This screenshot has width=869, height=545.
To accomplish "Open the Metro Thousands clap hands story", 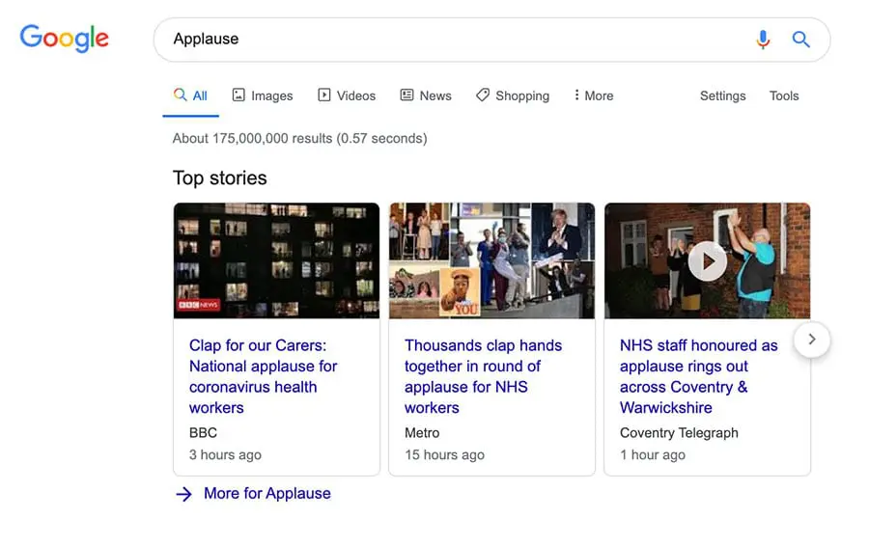I will point(483,376).
